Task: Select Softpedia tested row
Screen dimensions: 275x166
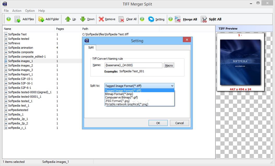Action: click(x=19, y=39)
